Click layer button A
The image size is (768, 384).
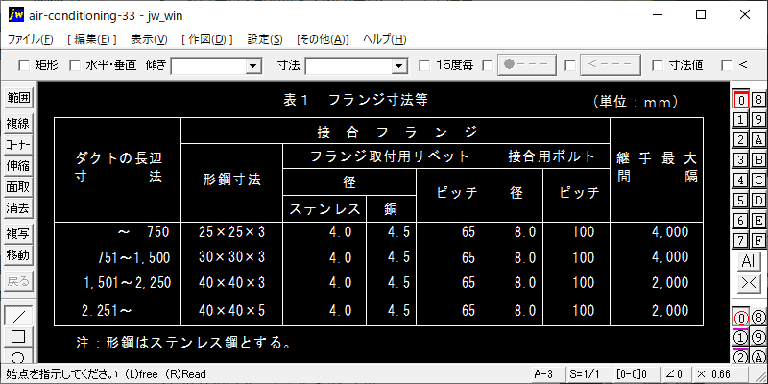[x=758, y=139]
